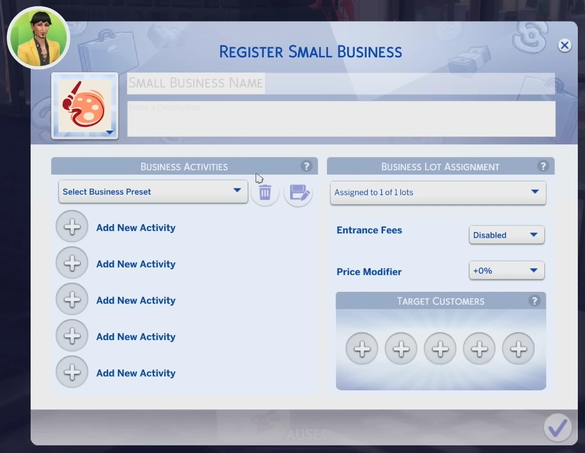Image resolution: width=585 pixels, height=453 pixels.
Task: Save business preset with floppy disk icon
Action: click(x=298, y=193)
